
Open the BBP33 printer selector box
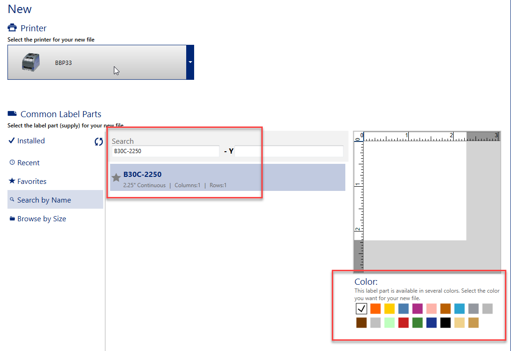click(97, 62)
